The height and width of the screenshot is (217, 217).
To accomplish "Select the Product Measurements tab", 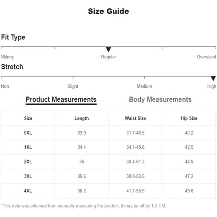I will (x=61, y=100).
